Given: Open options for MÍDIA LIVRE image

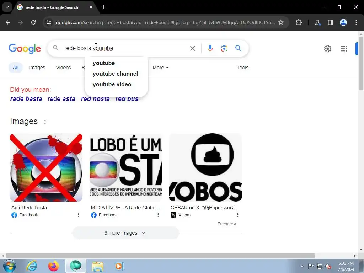Looking at the screenshot, I should 158,215.
